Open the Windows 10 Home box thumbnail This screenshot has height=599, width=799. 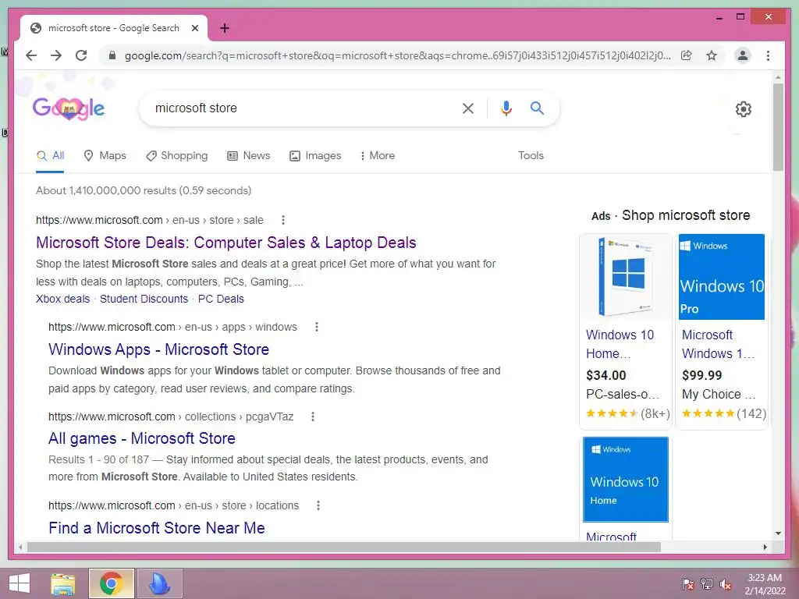tap(626, 277)
